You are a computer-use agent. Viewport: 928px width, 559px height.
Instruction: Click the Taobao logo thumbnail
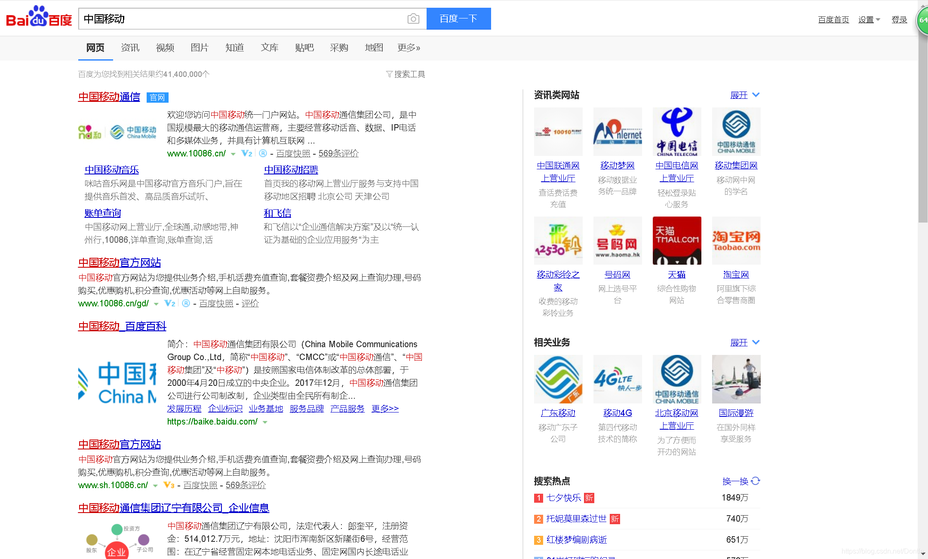coord(736,241)
